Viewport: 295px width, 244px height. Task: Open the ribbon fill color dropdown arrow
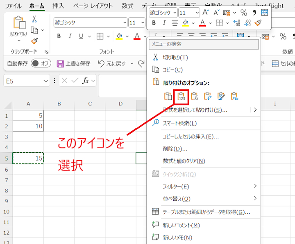(127, 36)
